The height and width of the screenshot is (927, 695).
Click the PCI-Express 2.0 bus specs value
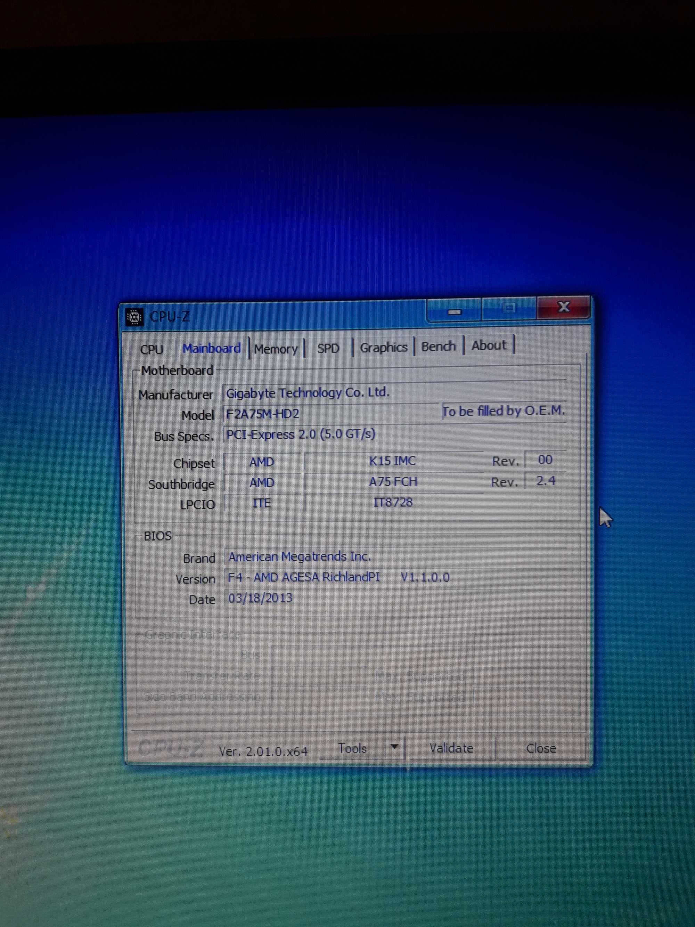tap(394, 434)
